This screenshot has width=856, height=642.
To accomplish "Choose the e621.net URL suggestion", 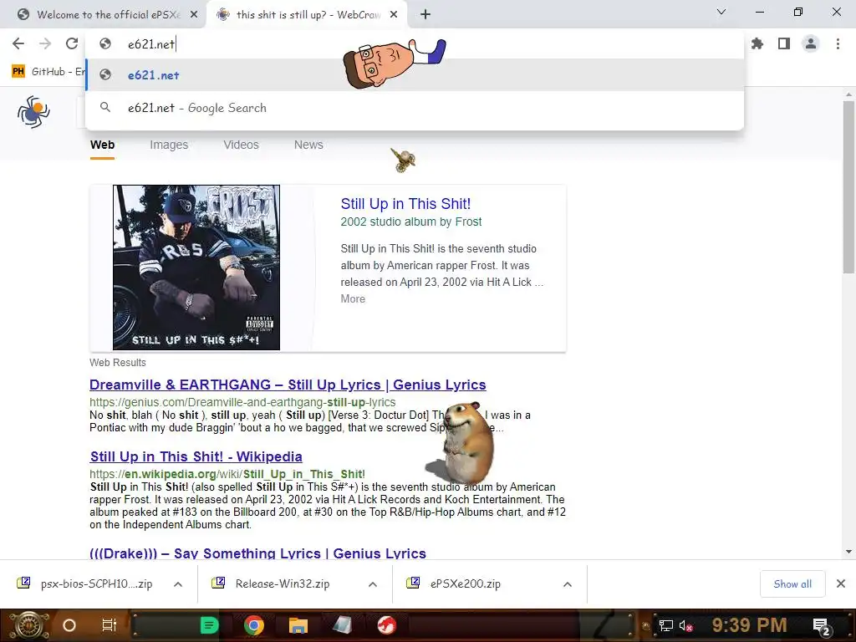I will (415, 74).
